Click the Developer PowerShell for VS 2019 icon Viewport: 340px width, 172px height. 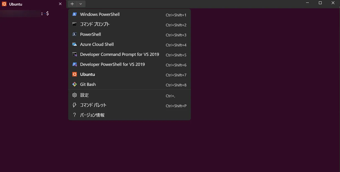[74, 64]
